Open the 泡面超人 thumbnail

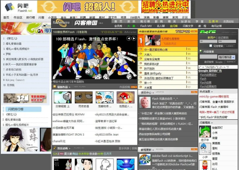click(125, 97)
